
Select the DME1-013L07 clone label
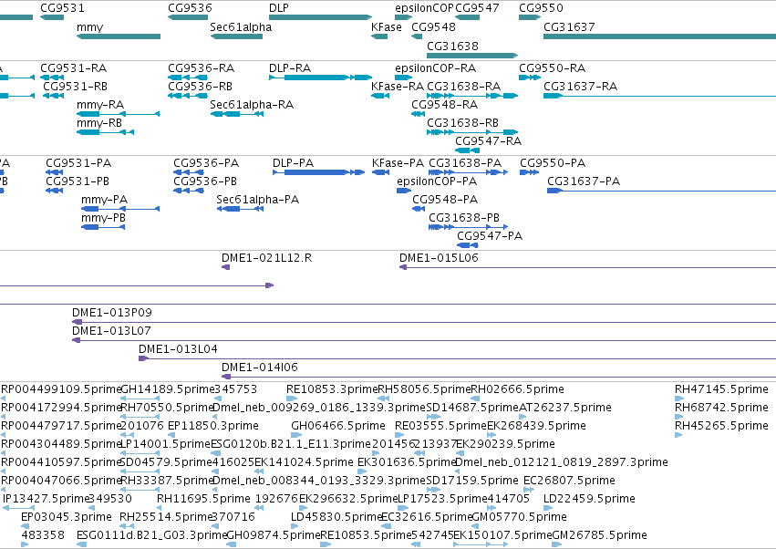point(111,331)
